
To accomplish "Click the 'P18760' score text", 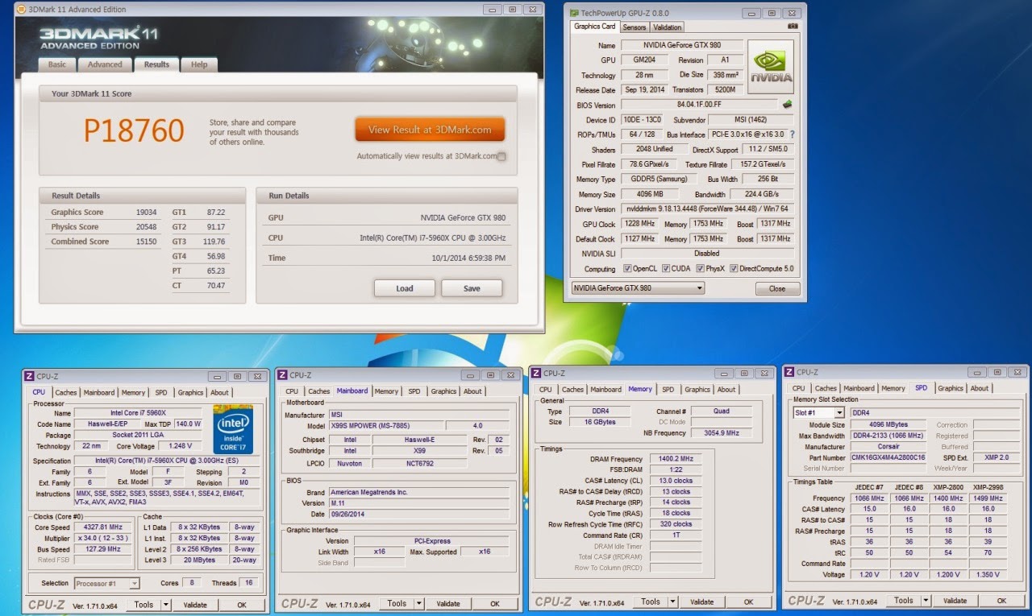I will tap(135, 130).
